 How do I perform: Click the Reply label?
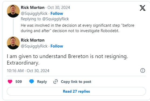pyautogui.click(x=42, y=82)
